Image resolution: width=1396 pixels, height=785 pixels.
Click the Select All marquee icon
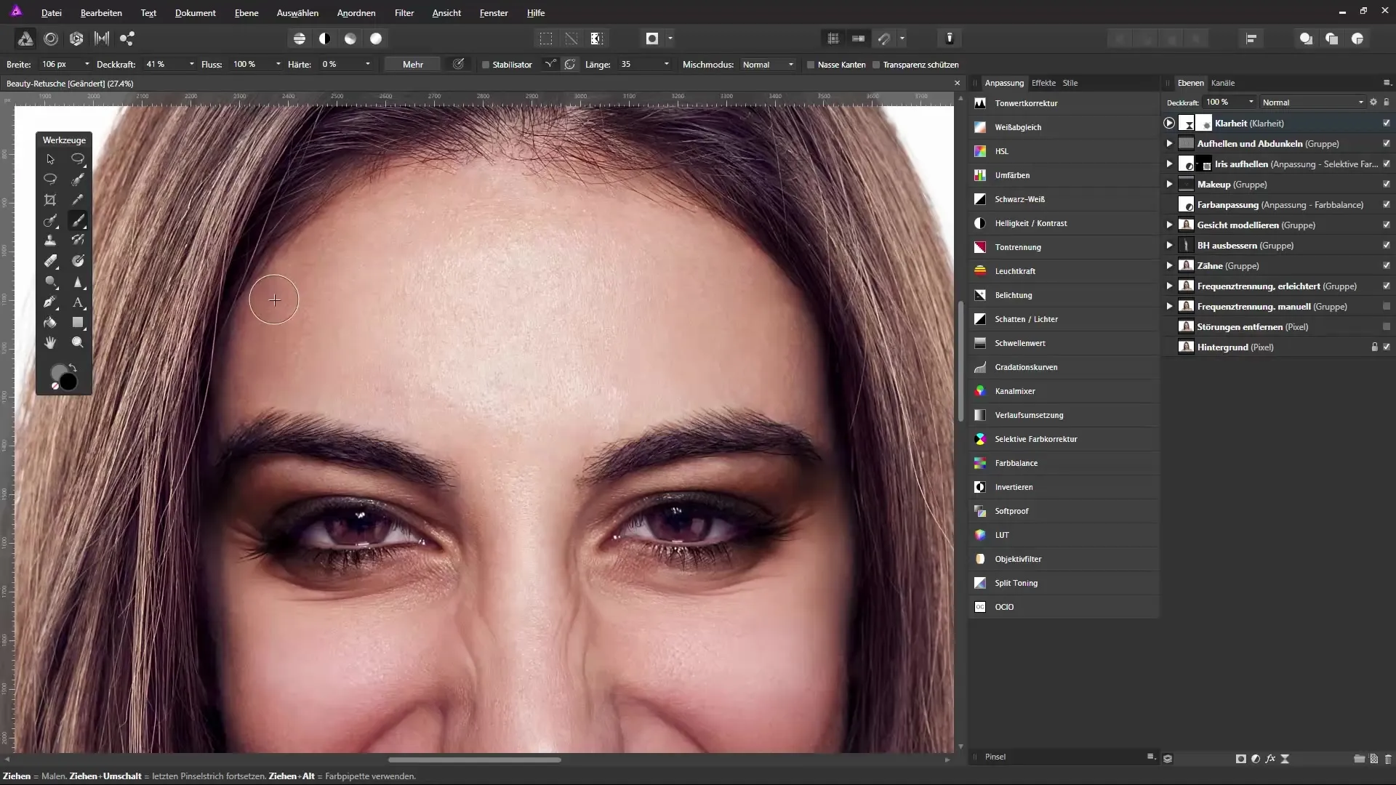545,39
